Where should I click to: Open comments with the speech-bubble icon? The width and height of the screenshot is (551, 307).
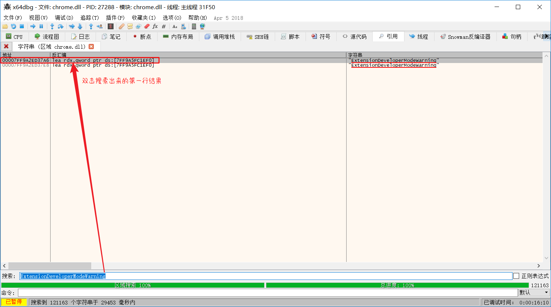pyautogui.click(x=130, y=26)
